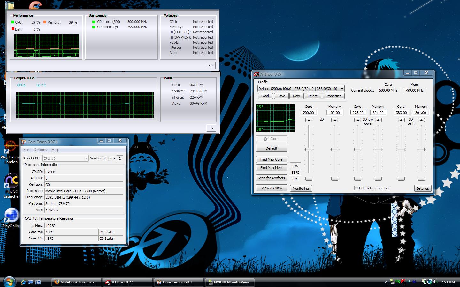
Task: Click the Default clocks button
Action: click(271, 148)
